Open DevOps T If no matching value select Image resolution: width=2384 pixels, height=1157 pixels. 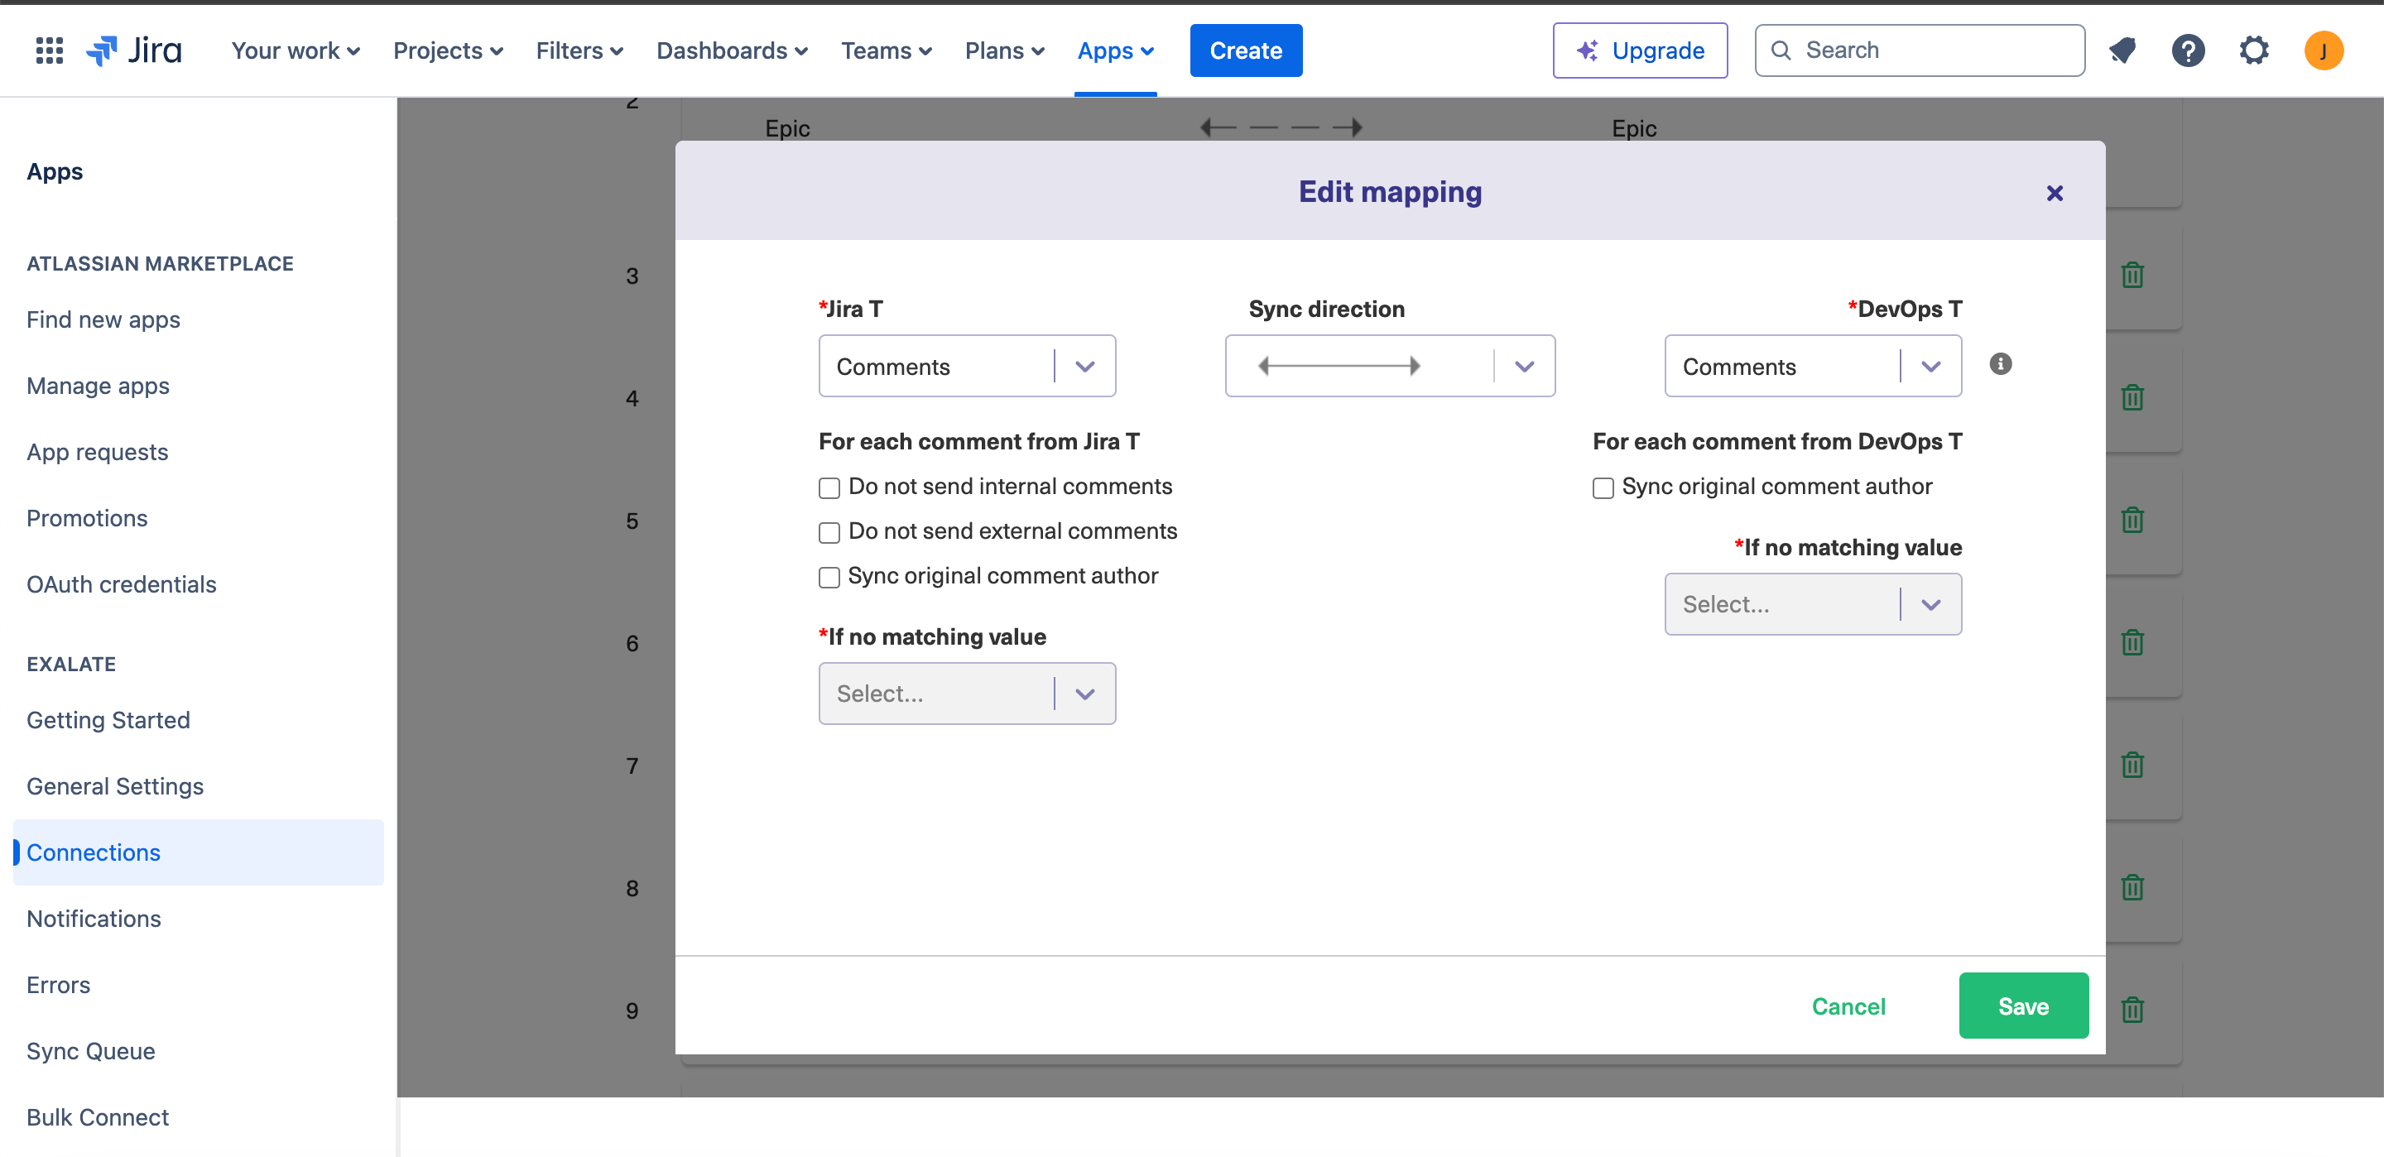pos(1812,604)
